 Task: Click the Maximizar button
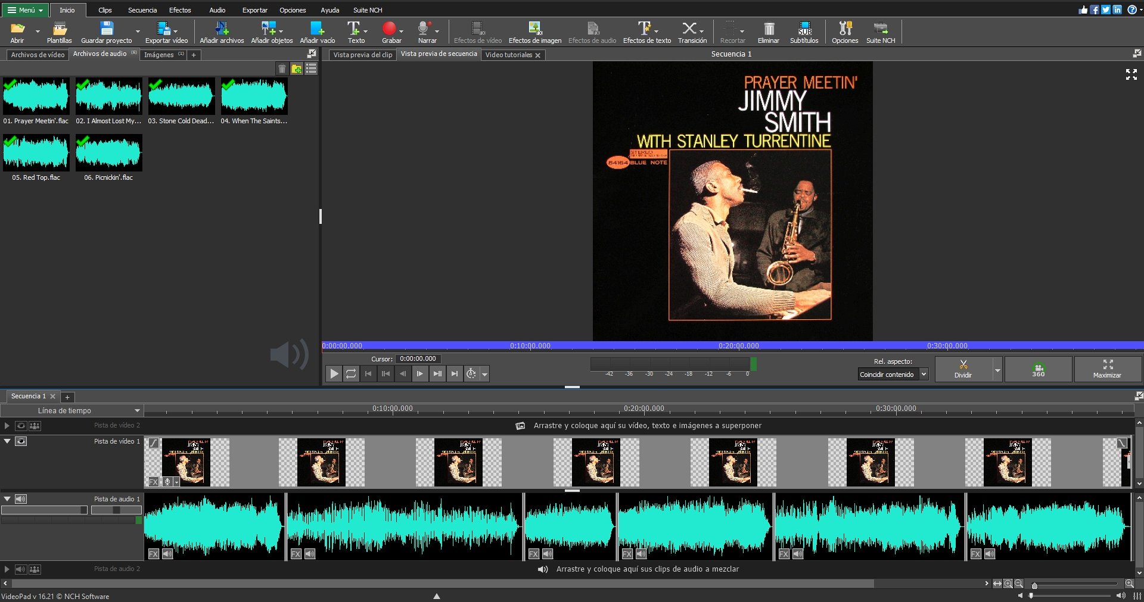pos(1107,369)
